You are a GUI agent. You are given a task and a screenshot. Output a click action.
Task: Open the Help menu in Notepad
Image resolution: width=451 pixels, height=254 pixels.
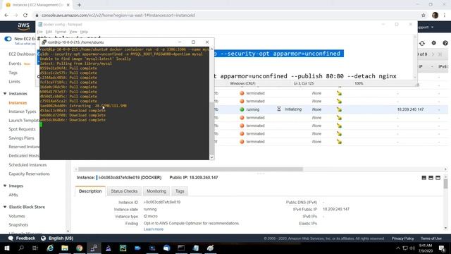[84, 32]
